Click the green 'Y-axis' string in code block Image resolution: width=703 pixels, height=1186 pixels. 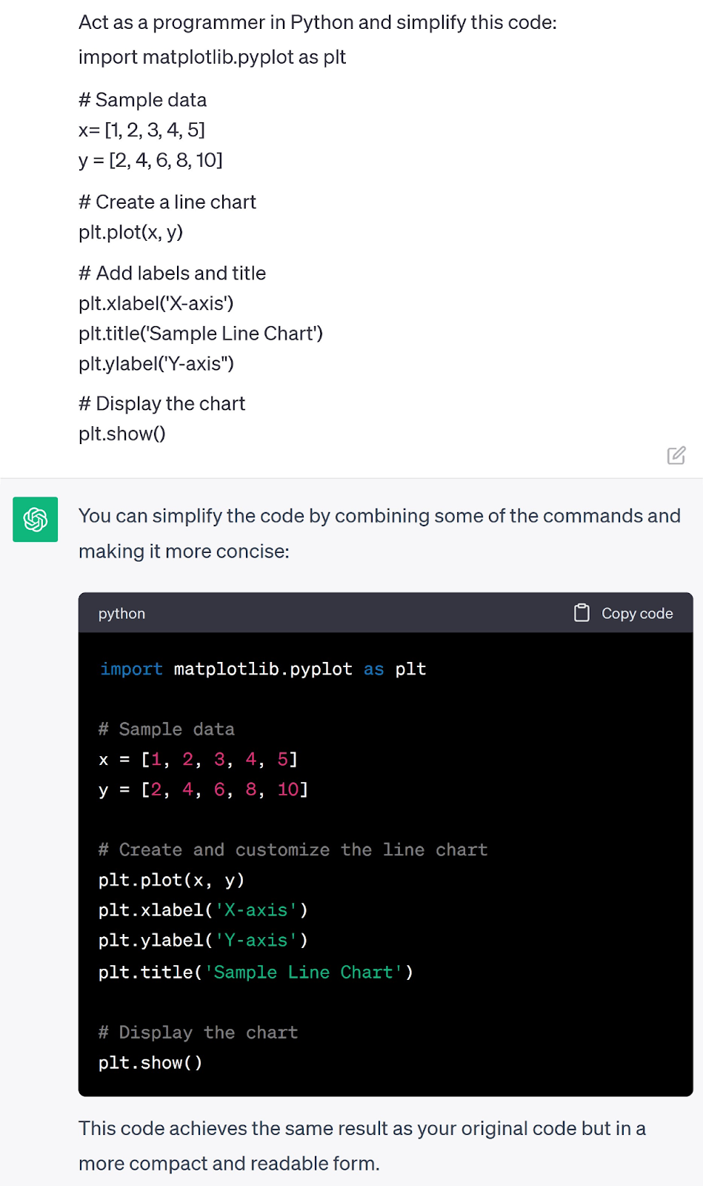tap(256, 941)
